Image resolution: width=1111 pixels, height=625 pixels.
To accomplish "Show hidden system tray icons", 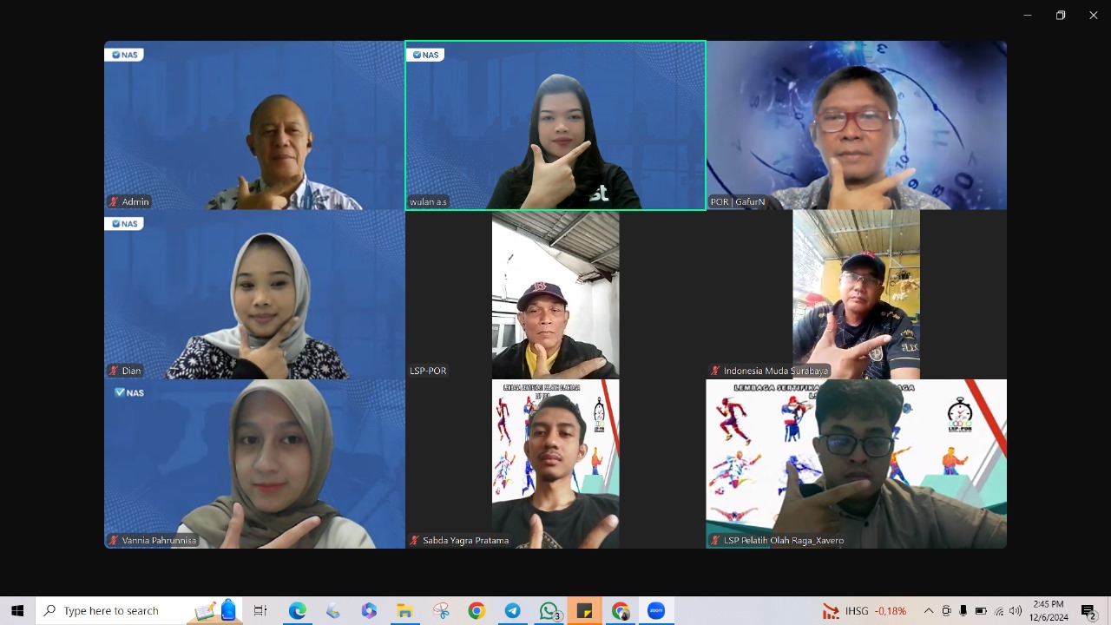I will (929, 611).
